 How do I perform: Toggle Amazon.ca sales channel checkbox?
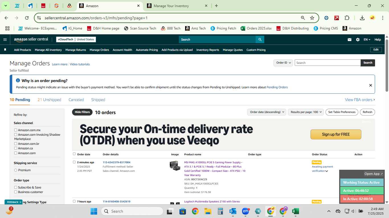point(16,148)
